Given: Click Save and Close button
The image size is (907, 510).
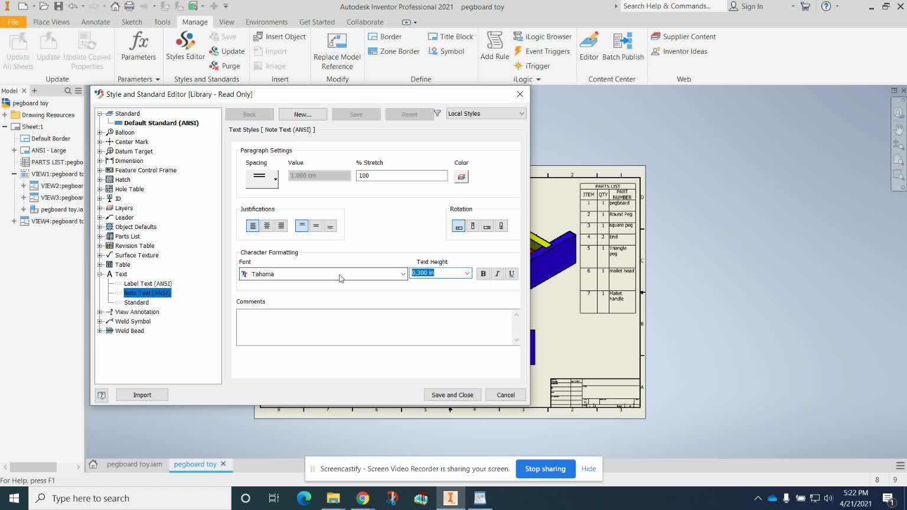Looking at the screenshot, I should click(x=452, y=395).
